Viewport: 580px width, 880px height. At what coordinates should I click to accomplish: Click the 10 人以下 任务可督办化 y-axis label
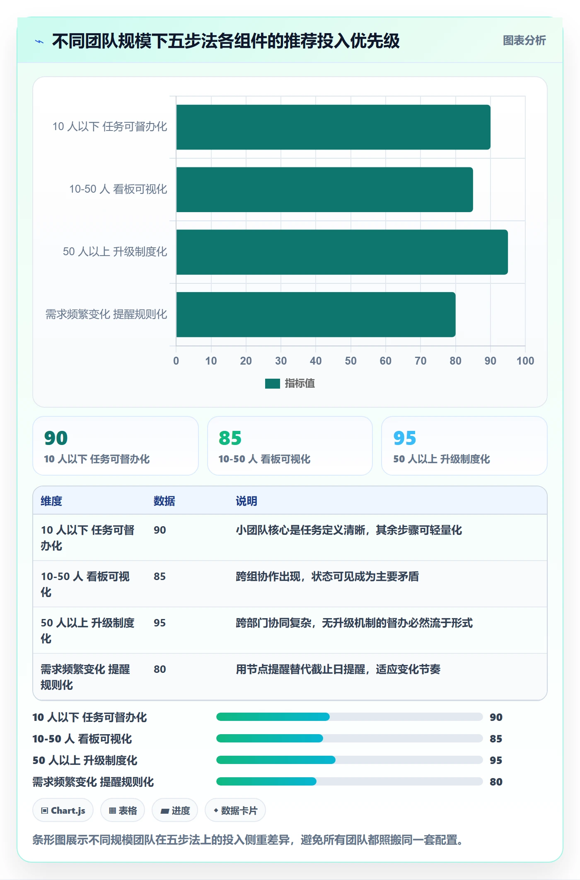point(110,126)
